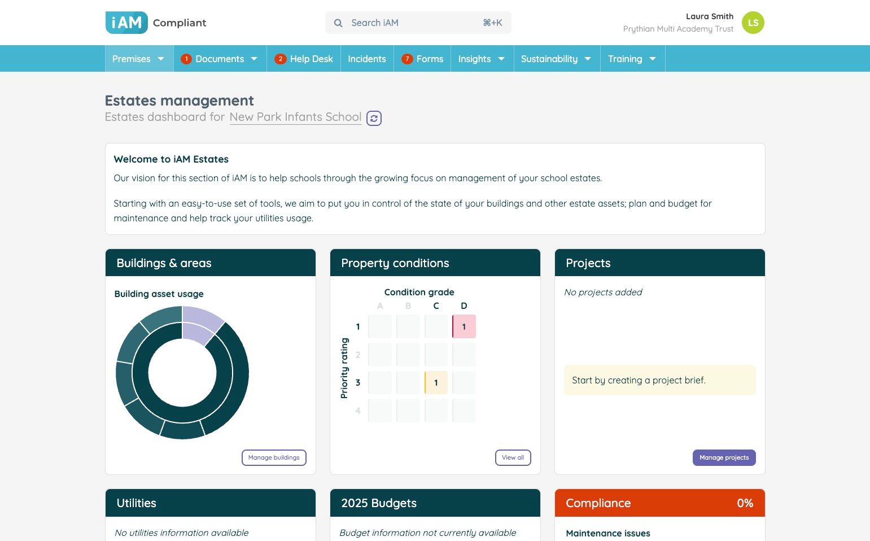
Task: Click the Manage projects button
Action: pos(724,457)
